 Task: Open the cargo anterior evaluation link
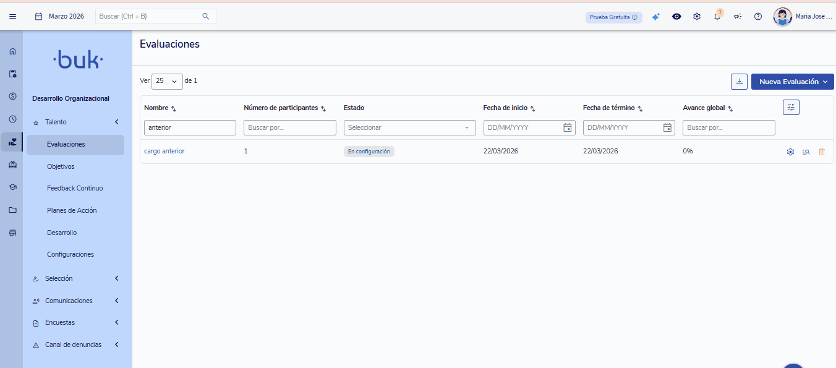tap(164, 151)
